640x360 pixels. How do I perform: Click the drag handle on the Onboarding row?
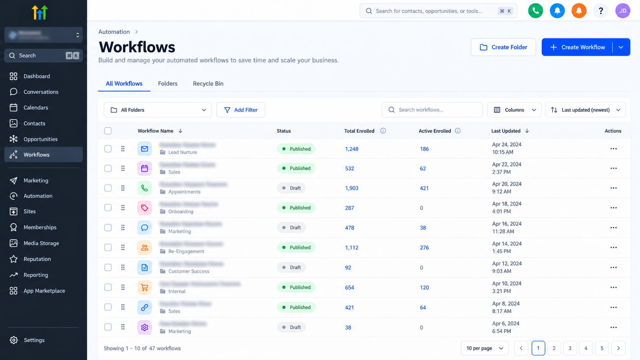tap(123, 208)
